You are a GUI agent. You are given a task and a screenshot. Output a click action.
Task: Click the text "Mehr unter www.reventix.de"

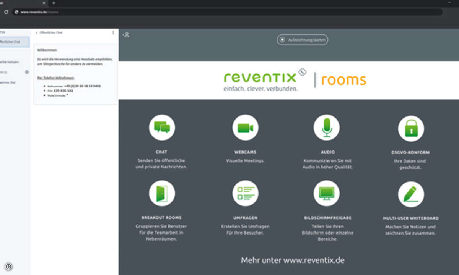click(x=293, y=260)
